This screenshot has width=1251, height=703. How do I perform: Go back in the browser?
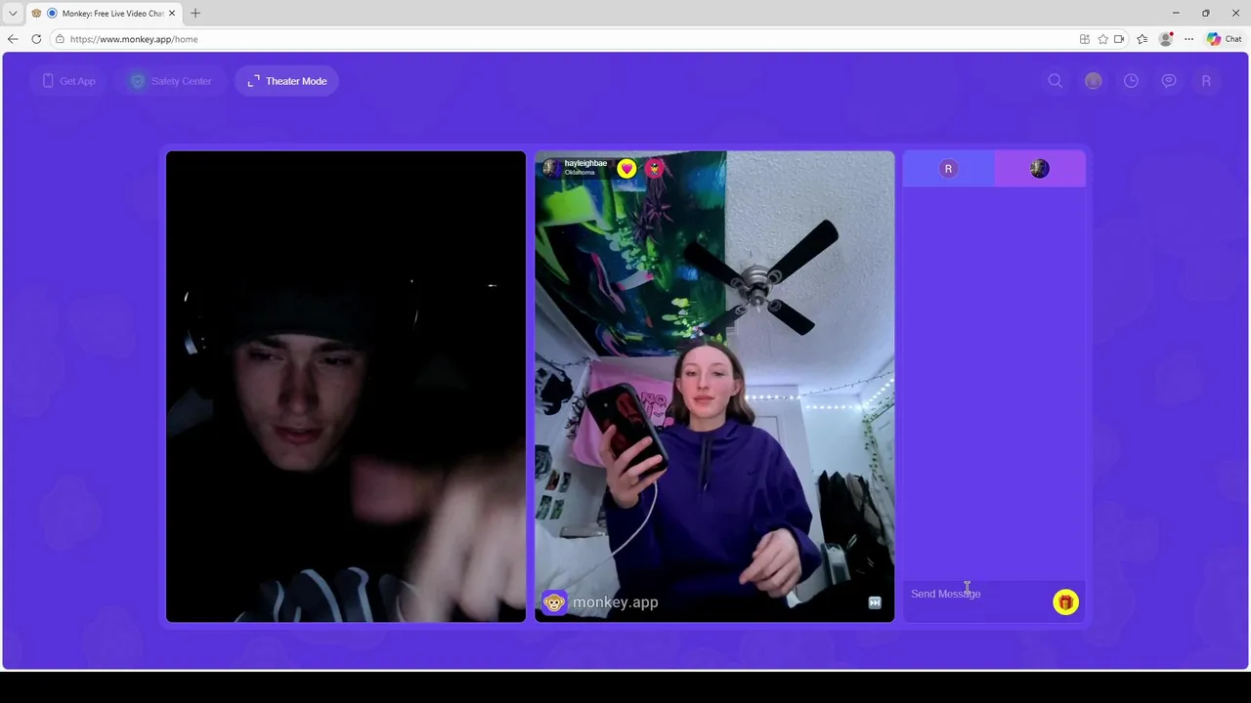[x=13, y=39]
